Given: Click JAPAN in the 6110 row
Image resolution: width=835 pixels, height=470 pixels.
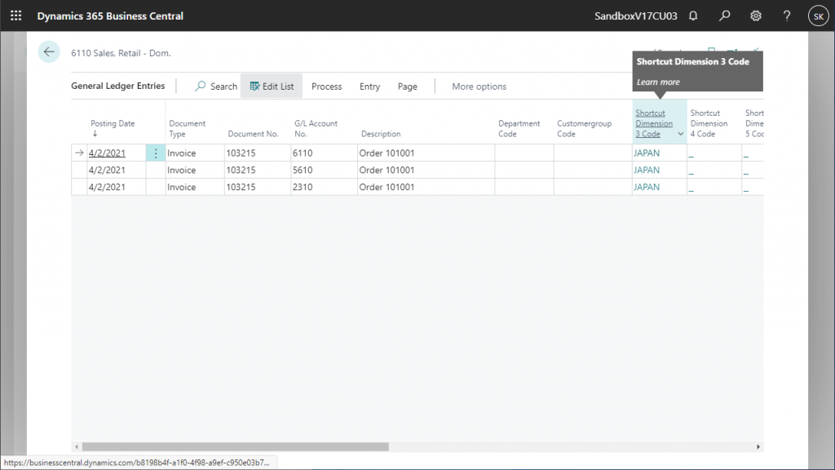Looking at the screenshot, I should tap(647, 153).
